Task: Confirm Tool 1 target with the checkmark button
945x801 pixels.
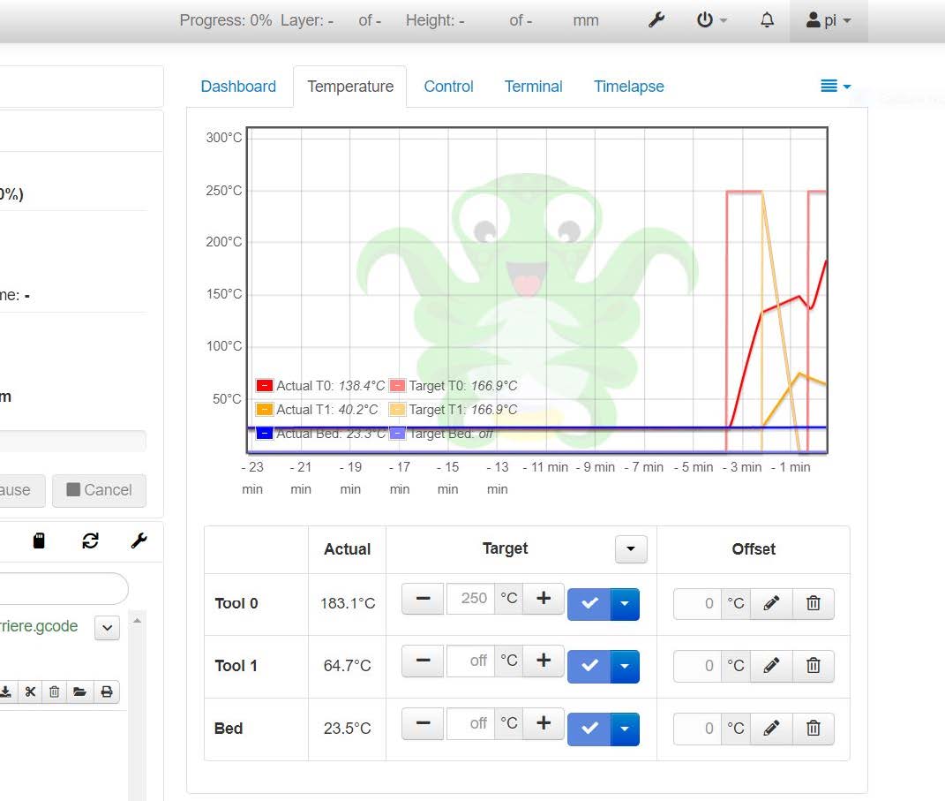Action: tap(589, 667)
